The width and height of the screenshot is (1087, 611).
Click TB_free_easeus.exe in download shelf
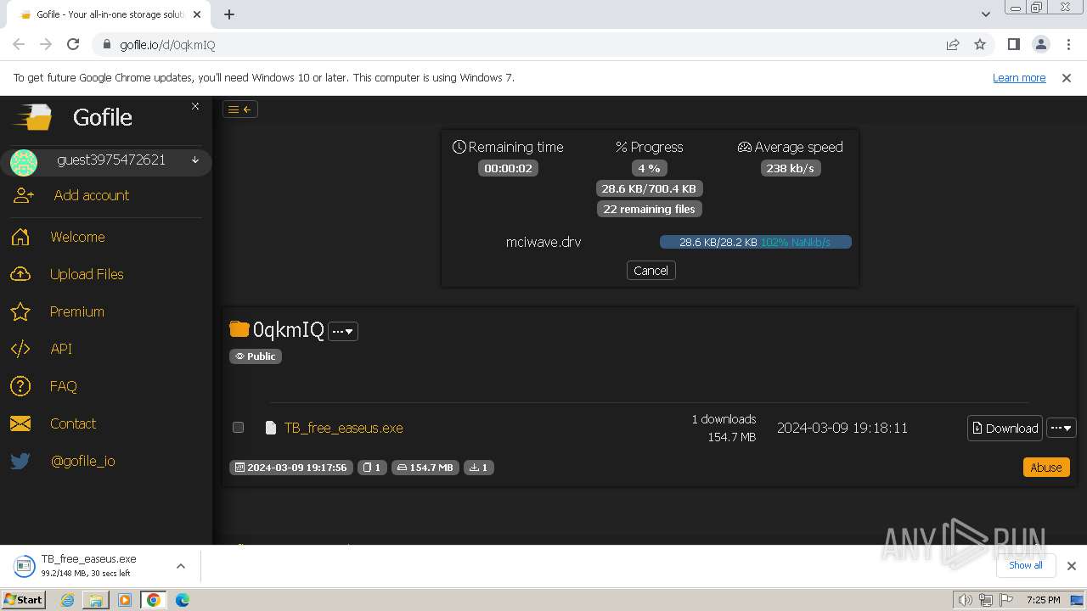(89, 566)
